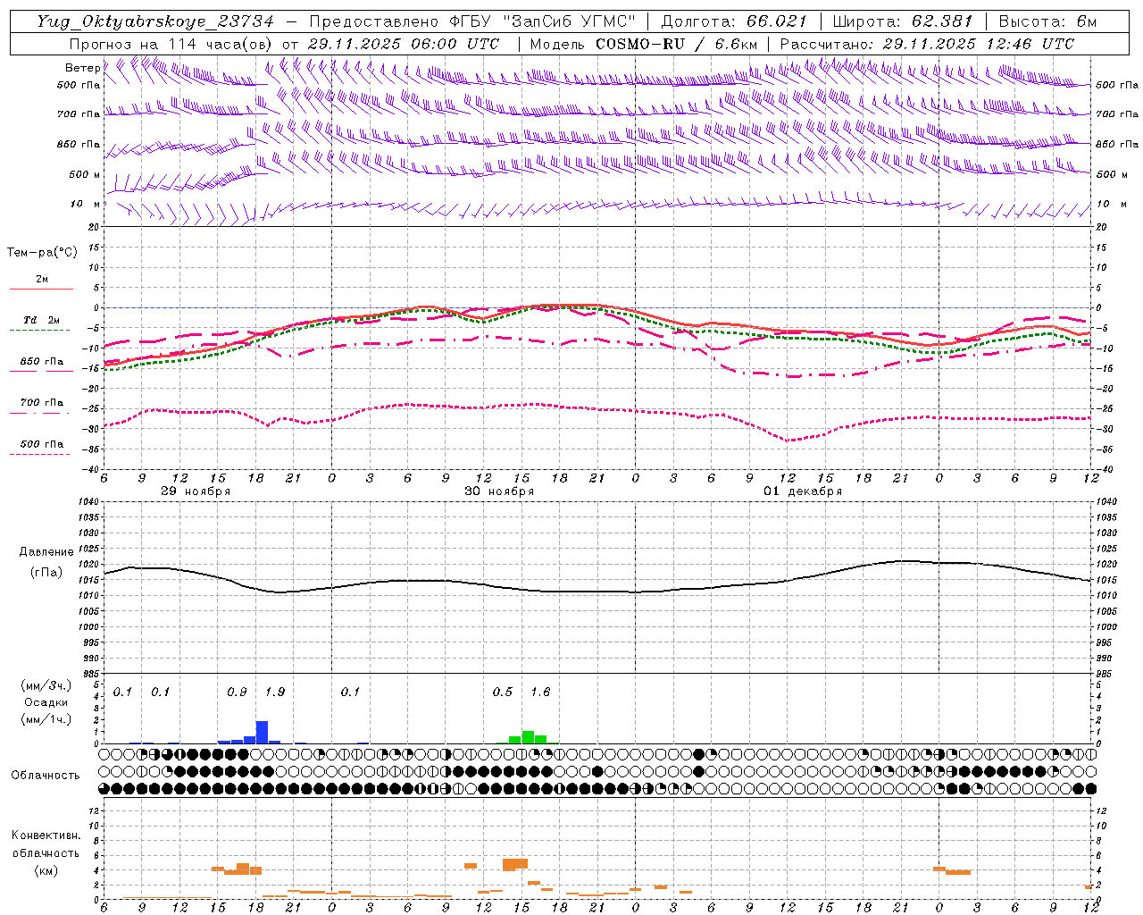1143x915 pixels.
Task: Click the latitude value Широта: 62.381
Action: pyautogui.click(x=902, y=21)
